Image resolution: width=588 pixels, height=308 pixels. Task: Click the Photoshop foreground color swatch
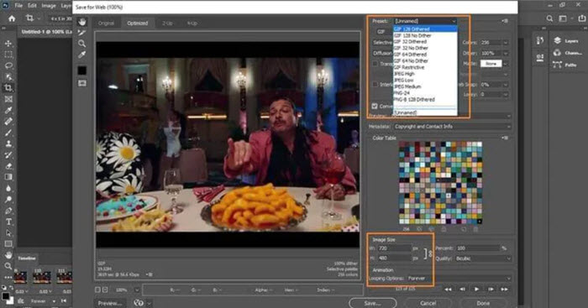(5, 296)
